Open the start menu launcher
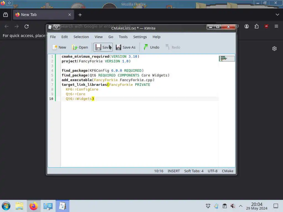 [6, 206]
